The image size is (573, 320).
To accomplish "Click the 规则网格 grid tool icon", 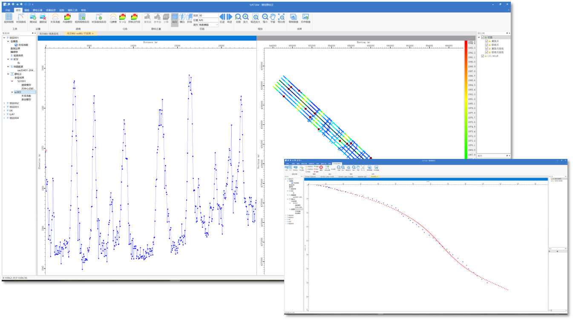I will (9, 17).
